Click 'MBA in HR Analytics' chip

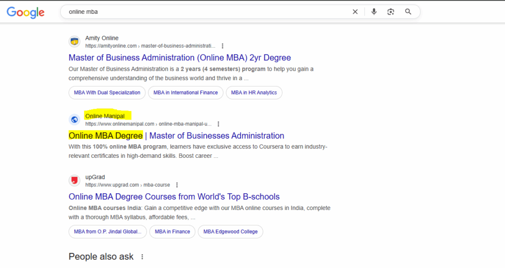[254, 93]
